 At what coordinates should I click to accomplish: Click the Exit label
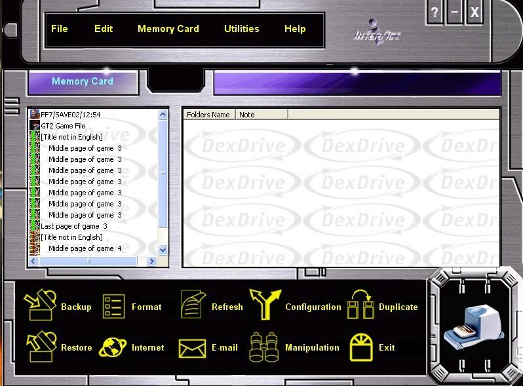[x=387, y=347]
